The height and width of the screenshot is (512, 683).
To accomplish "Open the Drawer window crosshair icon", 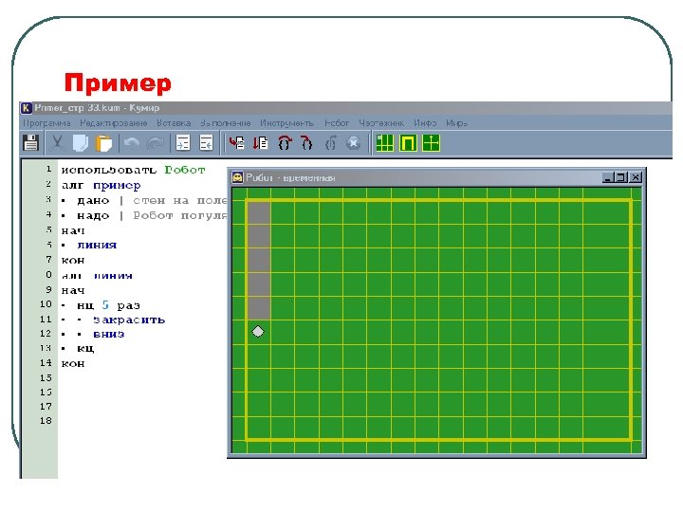I will (432, 143).
